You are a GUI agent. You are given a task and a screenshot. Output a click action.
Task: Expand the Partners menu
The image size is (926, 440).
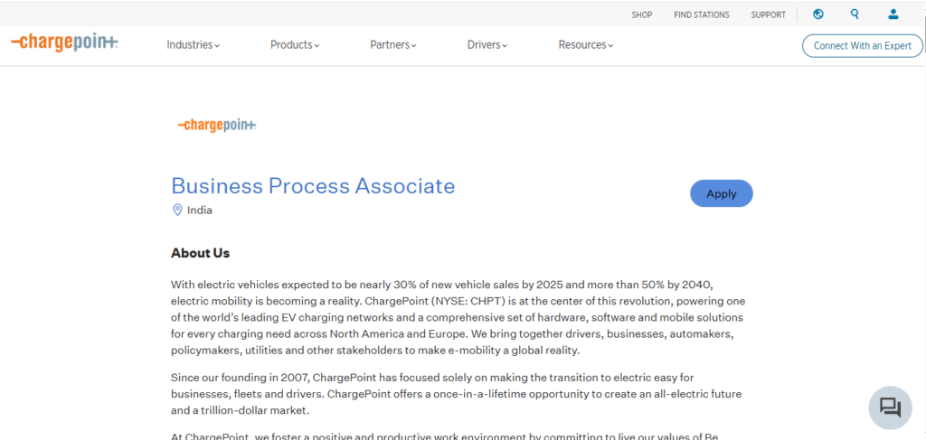click(x=393, y=45)
